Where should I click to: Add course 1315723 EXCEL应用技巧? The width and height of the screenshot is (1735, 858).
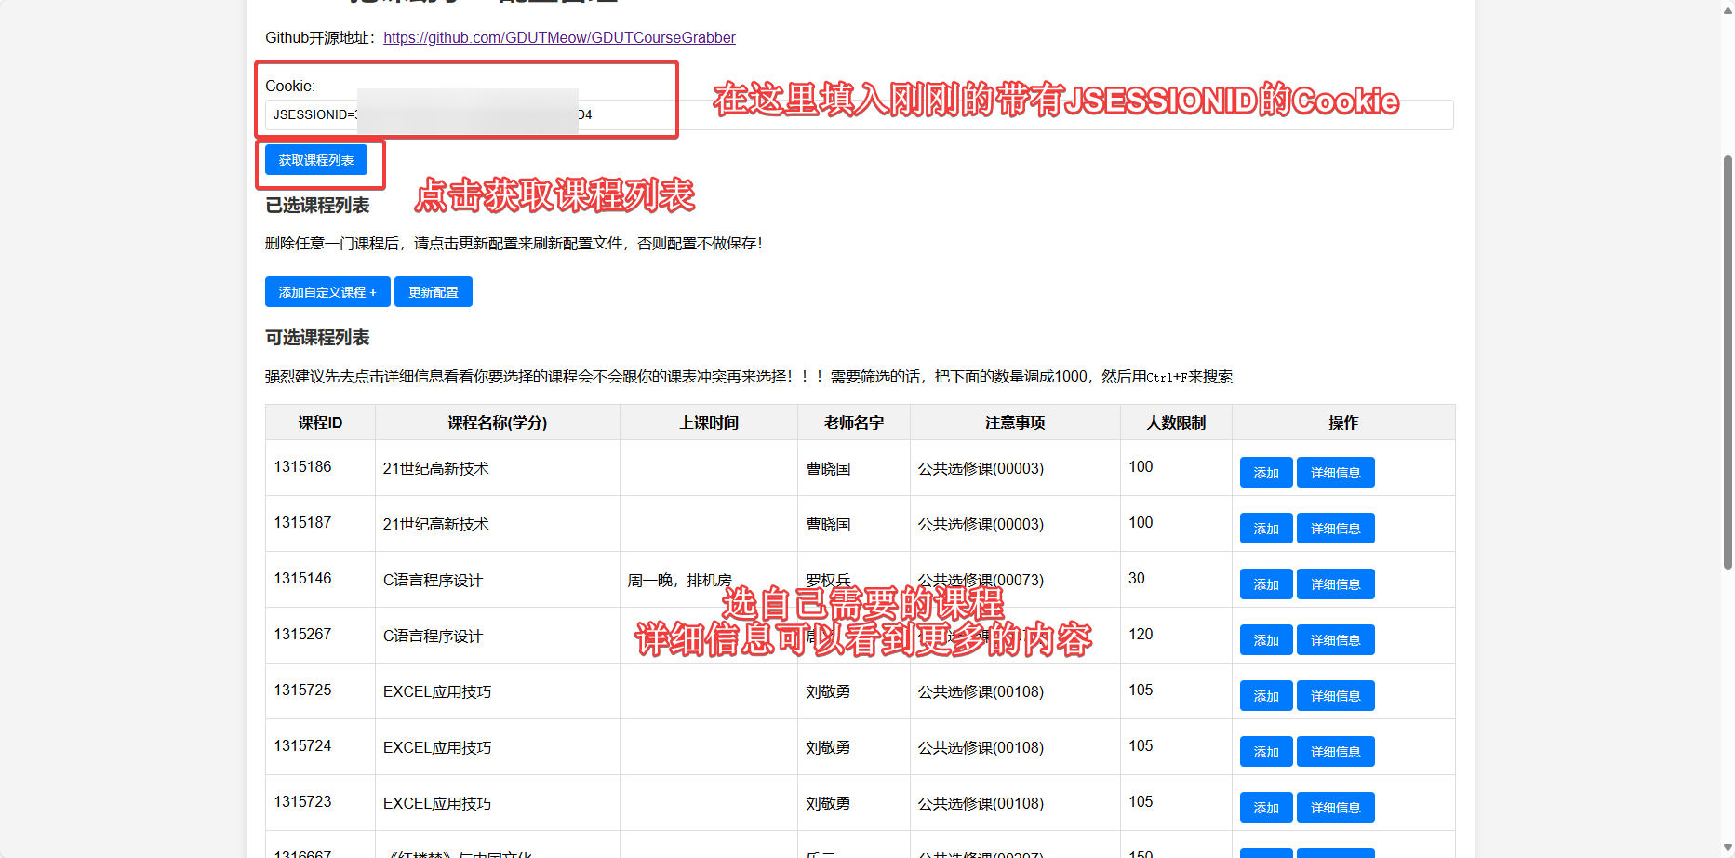click(1265, 807)
